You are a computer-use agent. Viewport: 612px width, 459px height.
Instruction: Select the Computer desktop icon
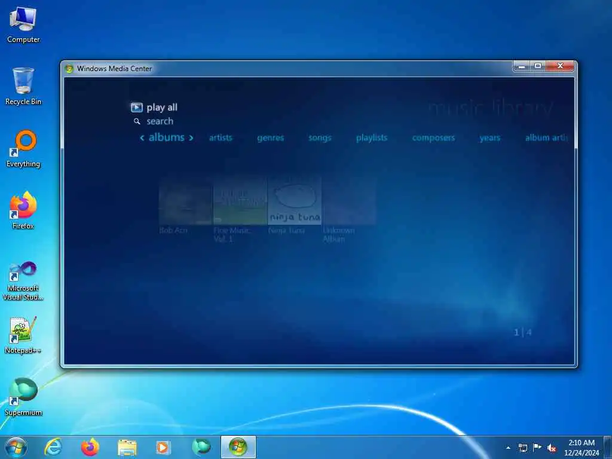click(x=23, y=25)
